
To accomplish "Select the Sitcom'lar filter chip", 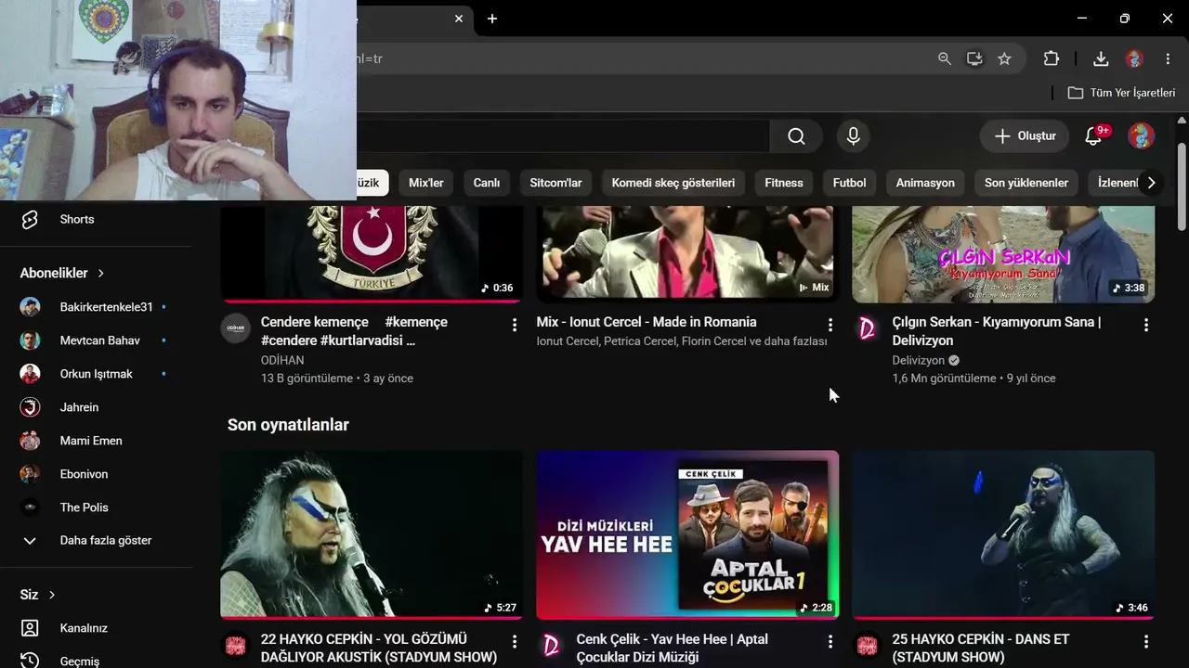I will [x=555, y=183].
